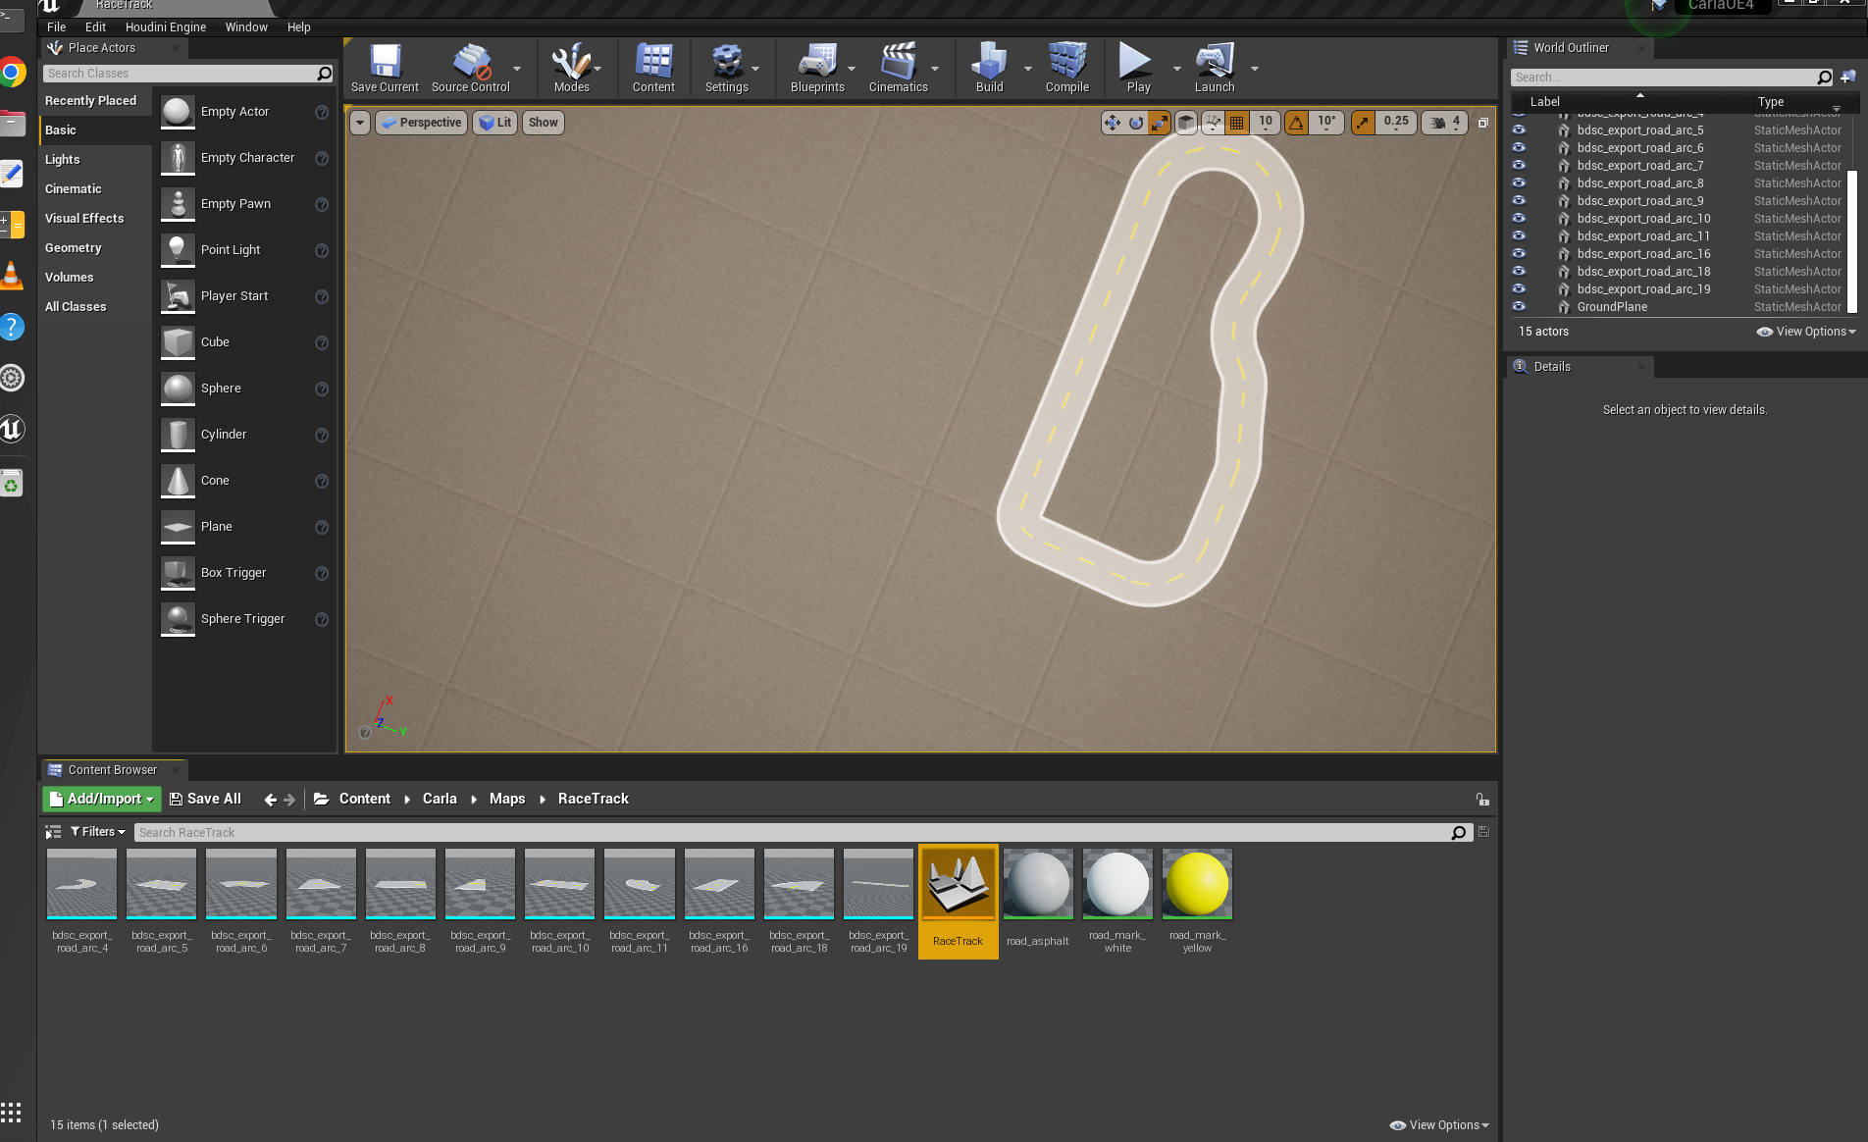This screenshot has width=1868, height=1142.
Task: Navigate to the Carla breadcrumb folder
Action: [440, 799]
